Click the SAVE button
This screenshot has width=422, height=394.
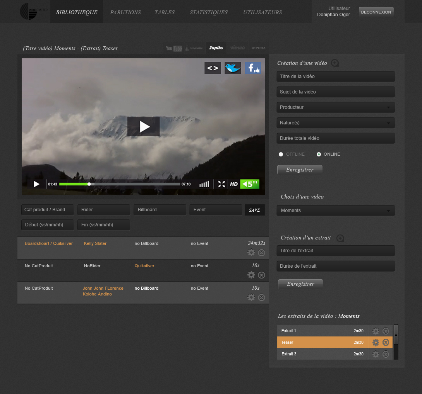click(x=255, y=210)
